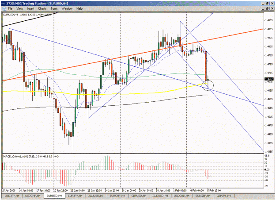The width and height of the screenshot is (276, 200).
Task: Open the Insert menu
Action: (x=30, y=8)
